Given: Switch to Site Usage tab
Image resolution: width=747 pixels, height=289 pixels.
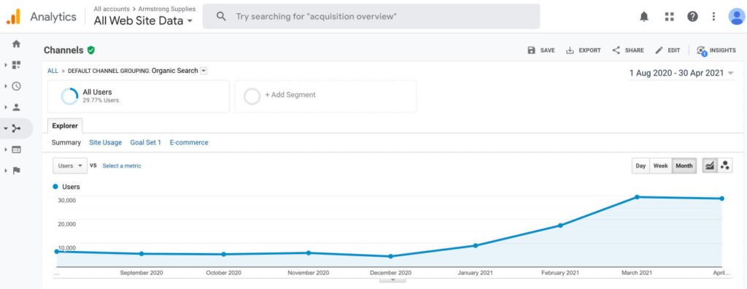Looking at the screenshot, I should 105,142.
